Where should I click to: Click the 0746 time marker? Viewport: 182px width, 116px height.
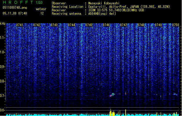(106, 25)
